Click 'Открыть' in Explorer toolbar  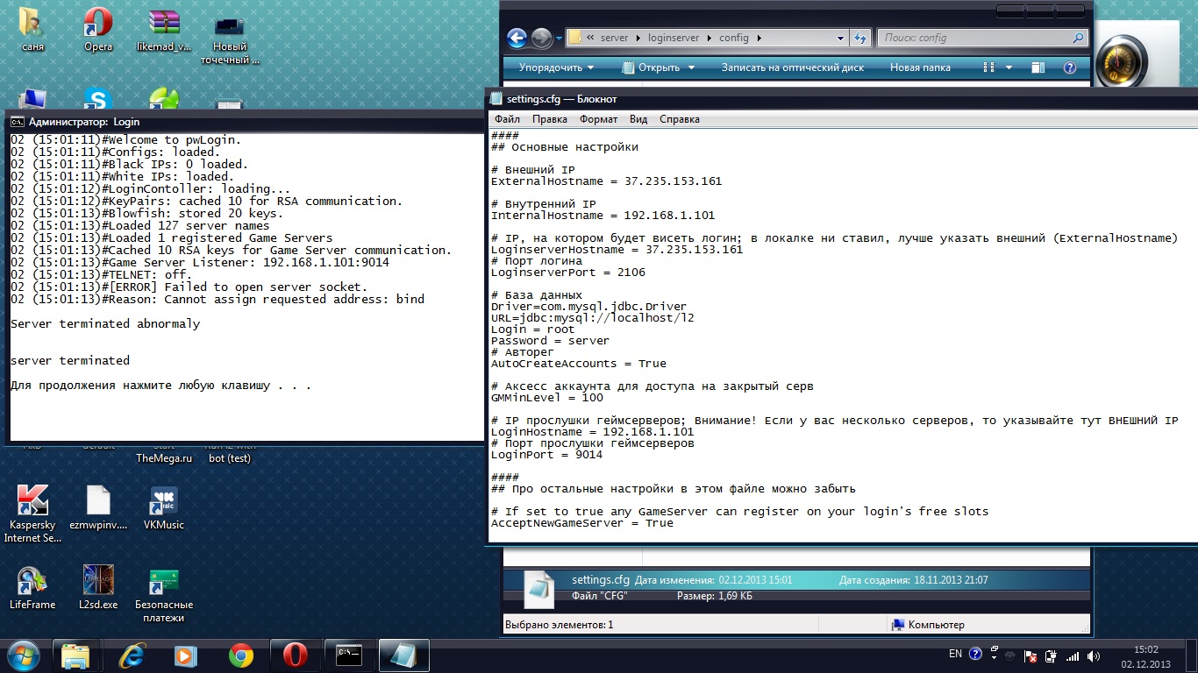[650, 67]
